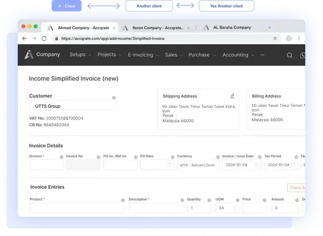Click the circle icon beside Invoice / Issue Date
Viewport: 323px width, 236px height.
259,157
